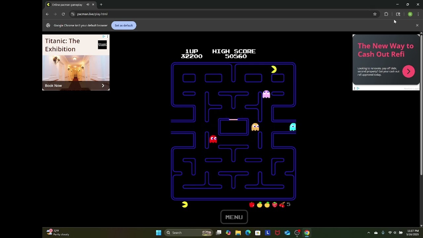Click the high score value 50560
The width and height of the screenshot is (423, 238).
point(236,56)
